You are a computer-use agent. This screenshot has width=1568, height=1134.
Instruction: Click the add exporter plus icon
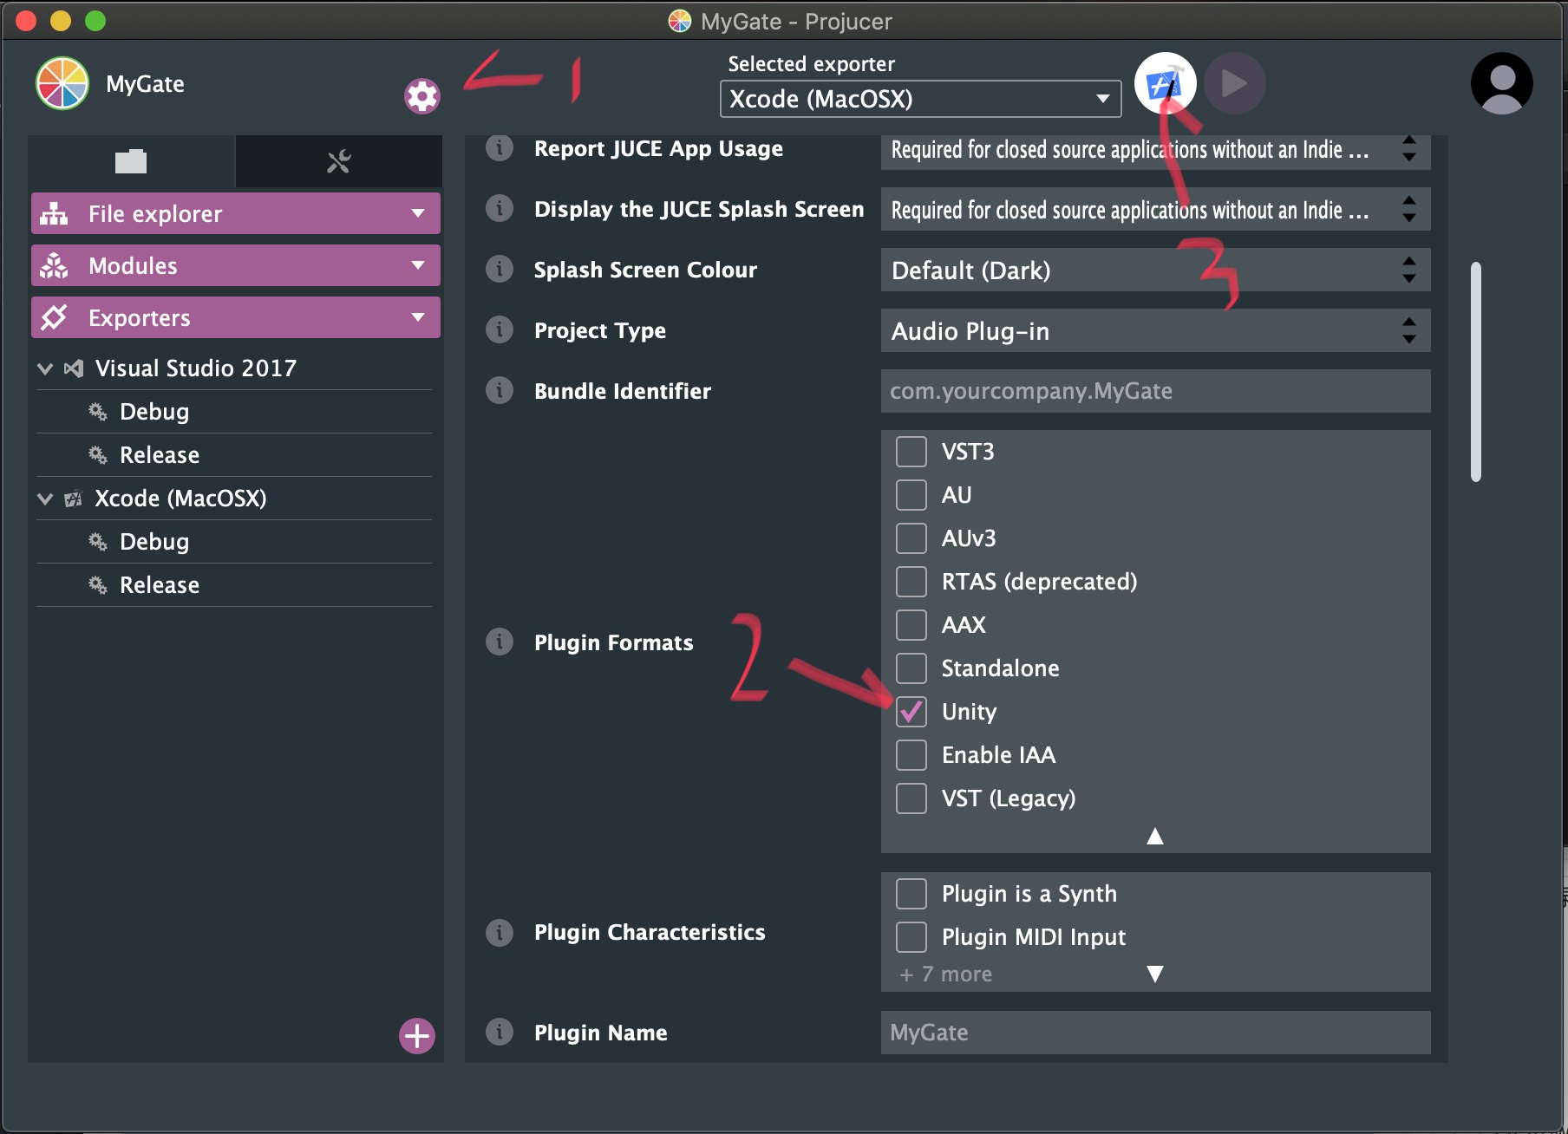coord(416,1035)
